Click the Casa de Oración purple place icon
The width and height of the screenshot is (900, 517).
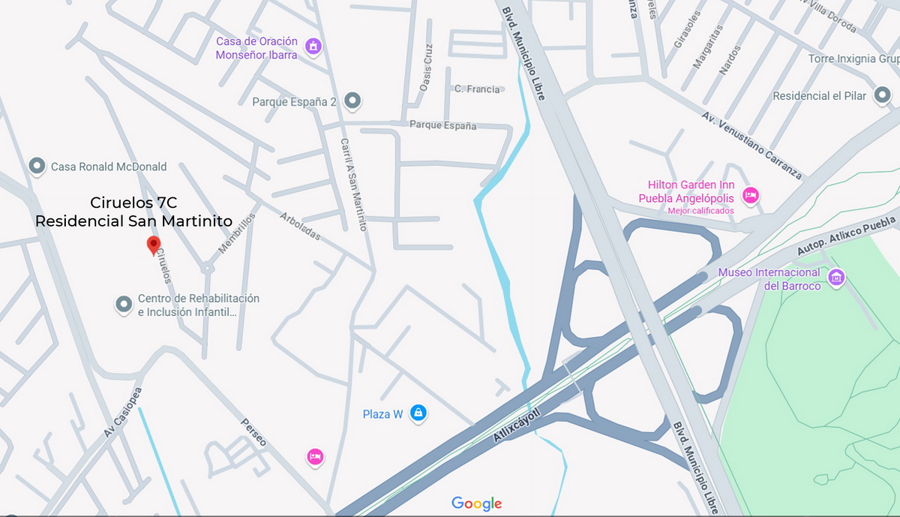pyautogui.click(x=313, y=47)
